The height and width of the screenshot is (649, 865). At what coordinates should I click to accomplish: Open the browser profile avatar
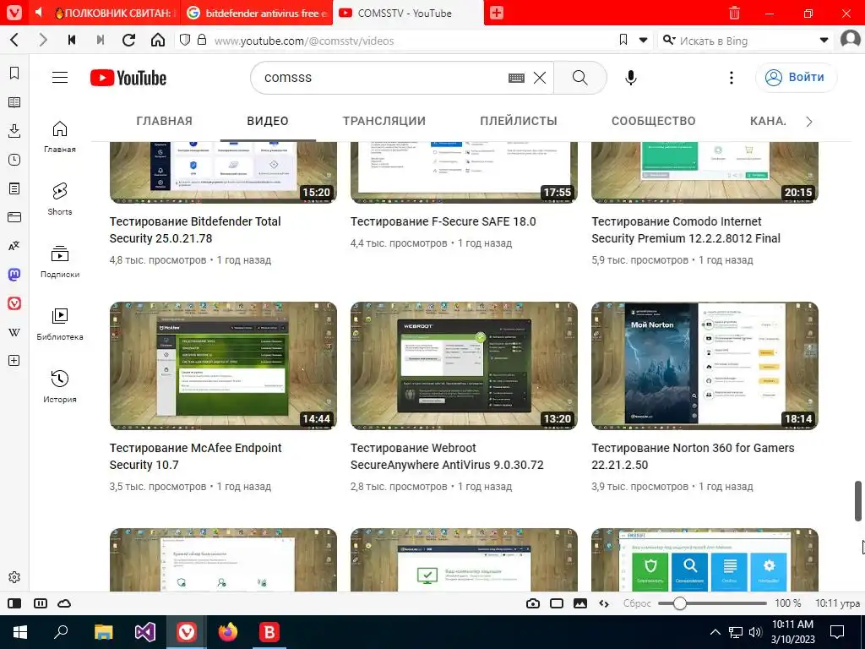[850, 40]
